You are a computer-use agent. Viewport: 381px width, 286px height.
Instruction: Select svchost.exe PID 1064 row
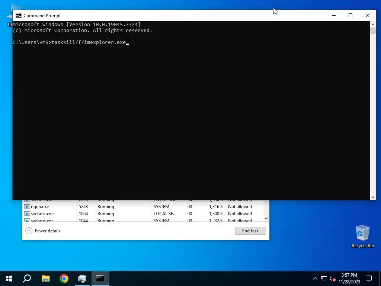pos(143,213)
